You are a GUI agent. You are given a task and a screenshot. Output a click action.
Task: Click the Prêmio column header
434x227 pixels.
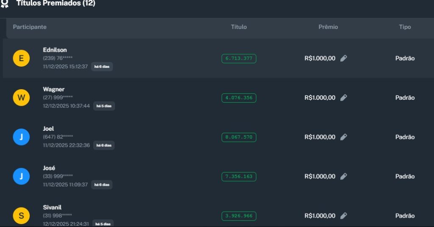[x=328, y=27]
